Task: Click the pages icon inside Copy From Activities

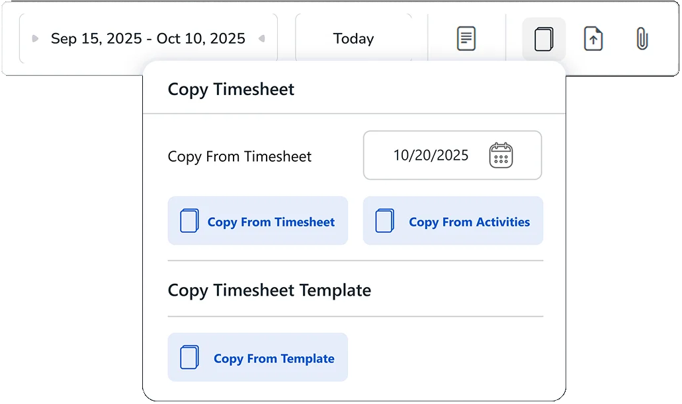Action: pos(385,221)
